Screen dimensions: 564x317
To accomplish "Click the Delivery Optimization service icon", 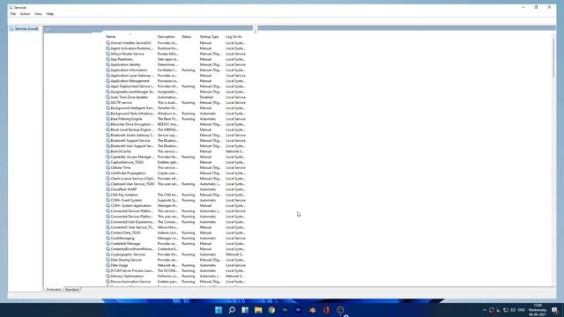I will tap(108, 276).
